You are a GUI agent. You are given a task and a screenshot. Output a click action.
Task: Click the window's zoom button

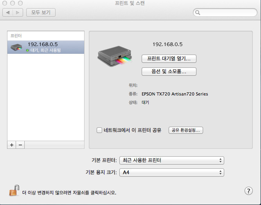point(20,3)
